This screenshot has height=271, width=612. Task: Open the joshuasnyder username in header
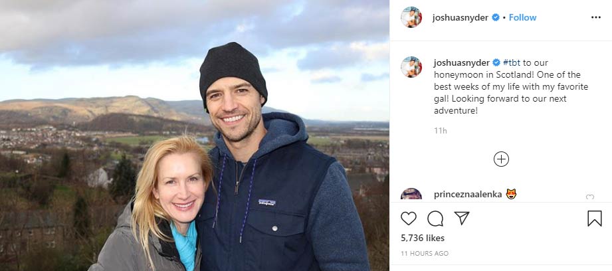click(x=461, y=17)
